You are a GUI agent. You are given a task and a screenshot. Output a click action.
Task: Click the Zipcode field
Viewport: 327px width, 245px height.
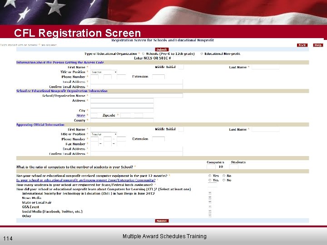pyautogui.click(x=126, y=115)
